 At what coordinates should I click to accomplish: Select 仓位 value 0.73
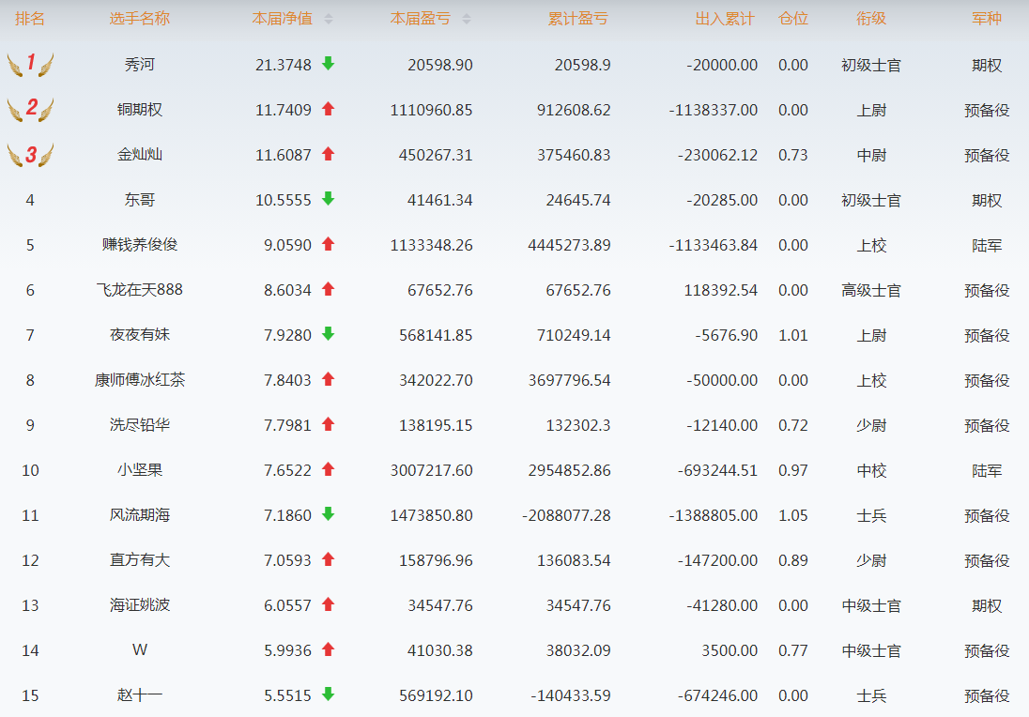[x=792, y=156]
